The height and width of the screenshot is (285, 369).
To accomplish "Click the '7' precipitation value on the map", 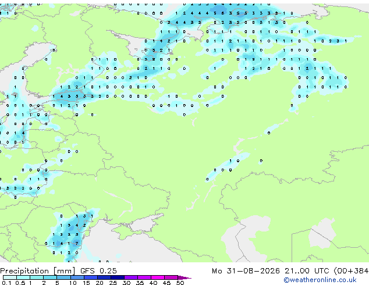I will [77, 243].
